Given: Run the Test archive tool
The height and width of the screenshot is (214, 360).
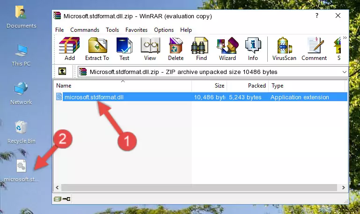Looking at the screenshot, I should [124, 49].
